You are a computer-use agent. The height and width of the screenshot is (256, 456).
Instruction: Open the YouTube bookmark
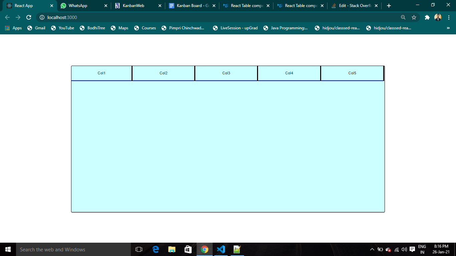click(62, 28)
